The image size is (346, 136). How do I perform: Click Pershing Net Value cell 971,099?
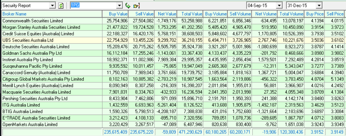coord(165,99)
